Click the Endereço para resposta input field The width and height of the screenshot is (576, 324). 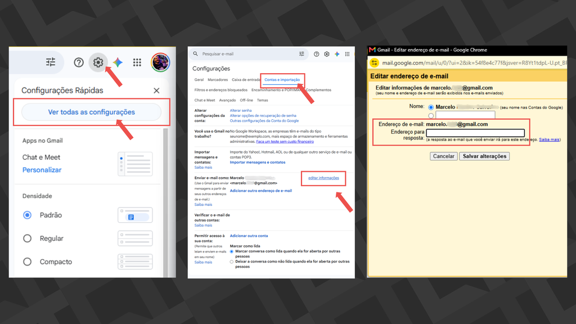[475, 133]
